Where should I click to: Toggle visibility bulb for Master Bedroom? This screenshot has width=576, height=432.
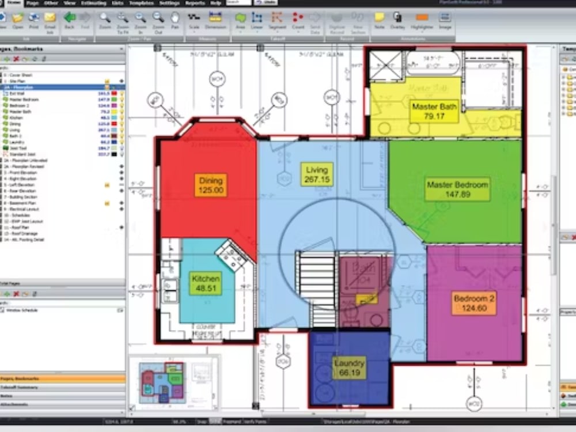coord(122,100)
